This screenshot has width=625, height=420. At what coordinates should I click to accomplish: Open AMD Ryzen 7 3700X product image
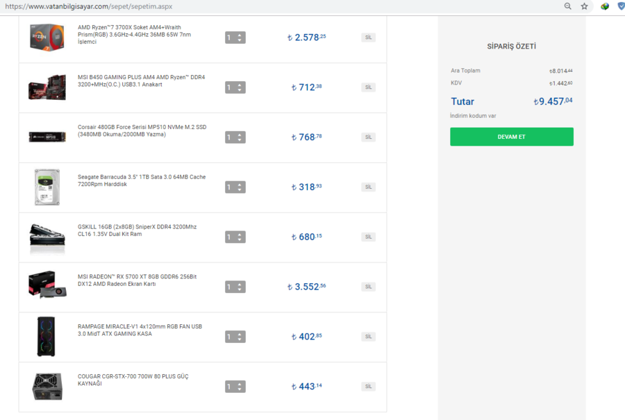coord(47,37)
